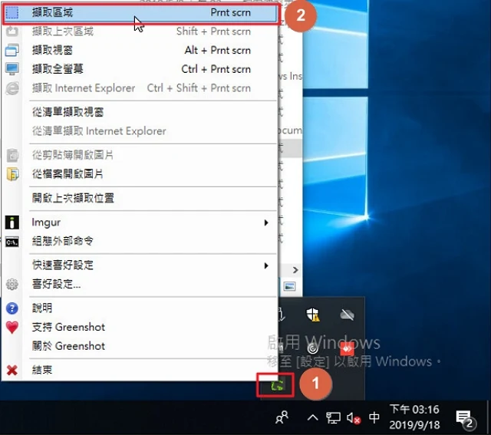Click the muted speaker volume icon
Image resolution: width=491 pixels, height=435 pixels.
353,418
